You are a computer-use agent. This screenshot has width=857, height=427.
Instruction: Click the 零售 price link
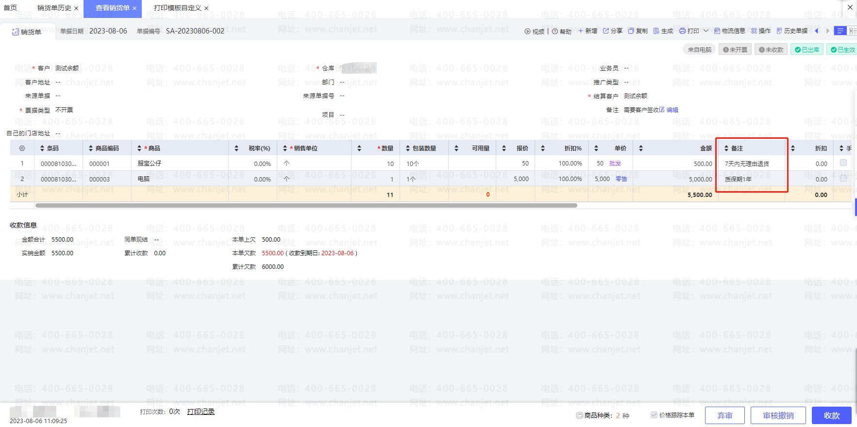(622, 179)
